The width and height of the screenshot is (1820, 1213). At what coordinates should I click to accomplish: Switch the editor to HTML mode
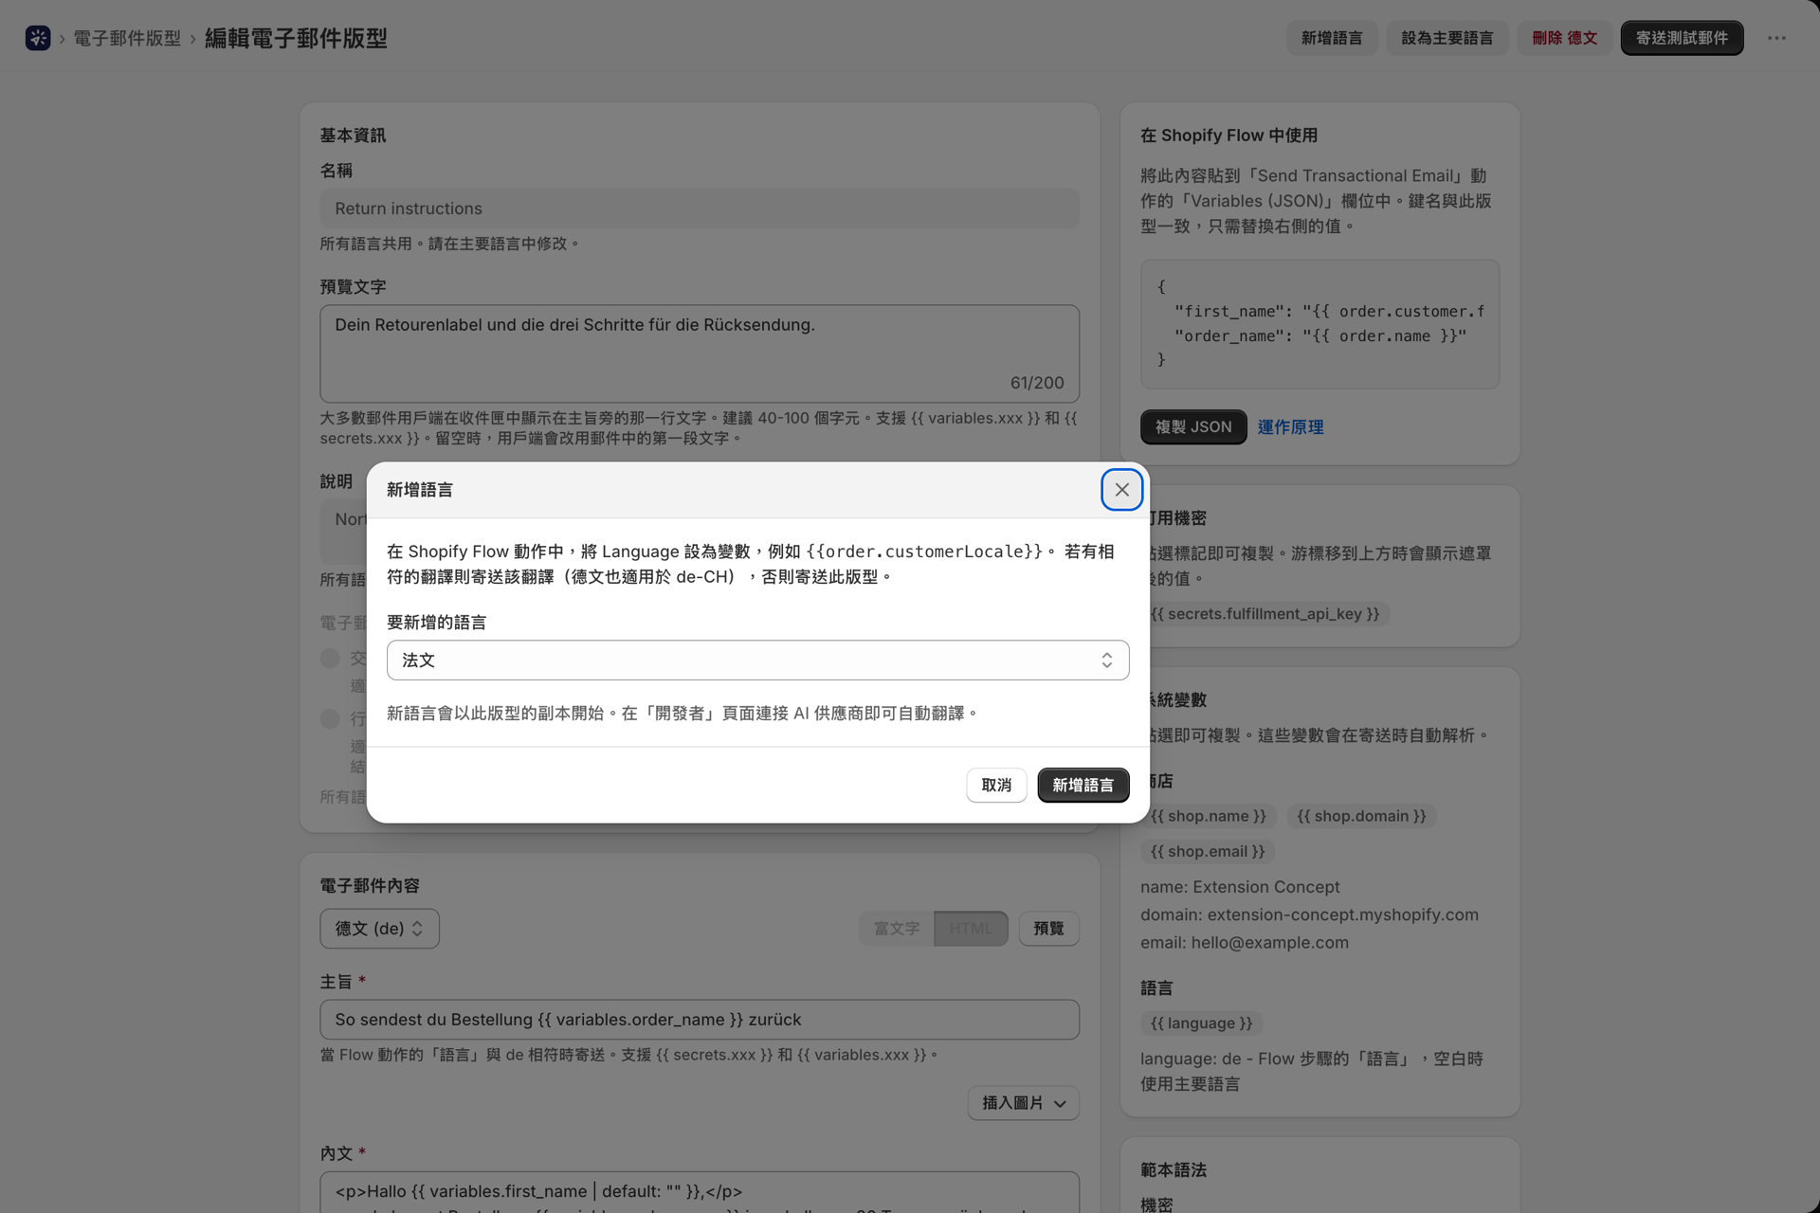pos(971,929)
